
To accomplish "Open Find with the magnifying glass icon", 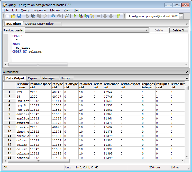I will click(67, 16).
